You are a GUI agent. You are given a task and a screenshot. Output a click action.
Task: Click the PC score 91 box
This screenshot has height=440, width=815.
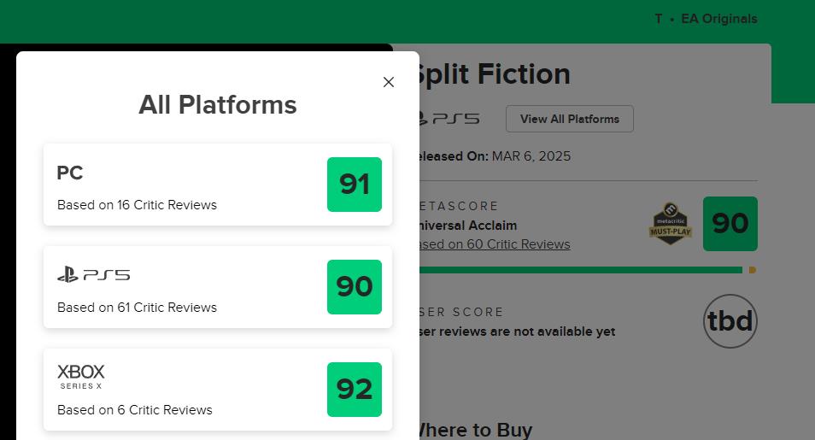pos(354,185)
